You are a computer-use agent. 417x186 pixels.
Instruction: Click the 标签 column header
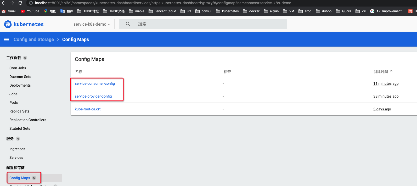[227, 71]
